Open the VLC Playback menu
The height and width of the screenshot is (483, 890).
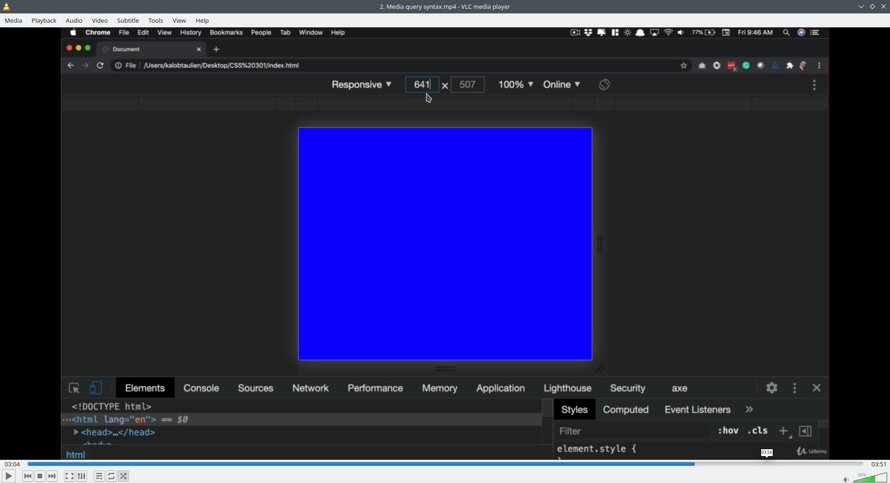pos(44,20)
